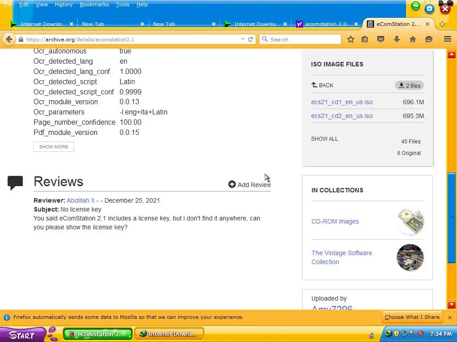Open the History menu
Image resolution: width=457 pixels, height=342 pixels.
pos(63,4)
